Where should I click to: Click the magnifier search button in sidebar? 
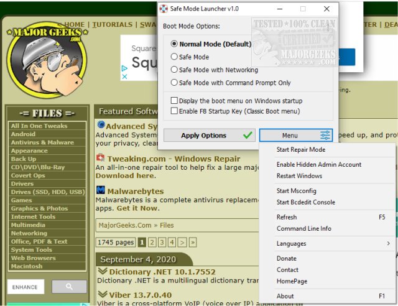coord(69,287)
